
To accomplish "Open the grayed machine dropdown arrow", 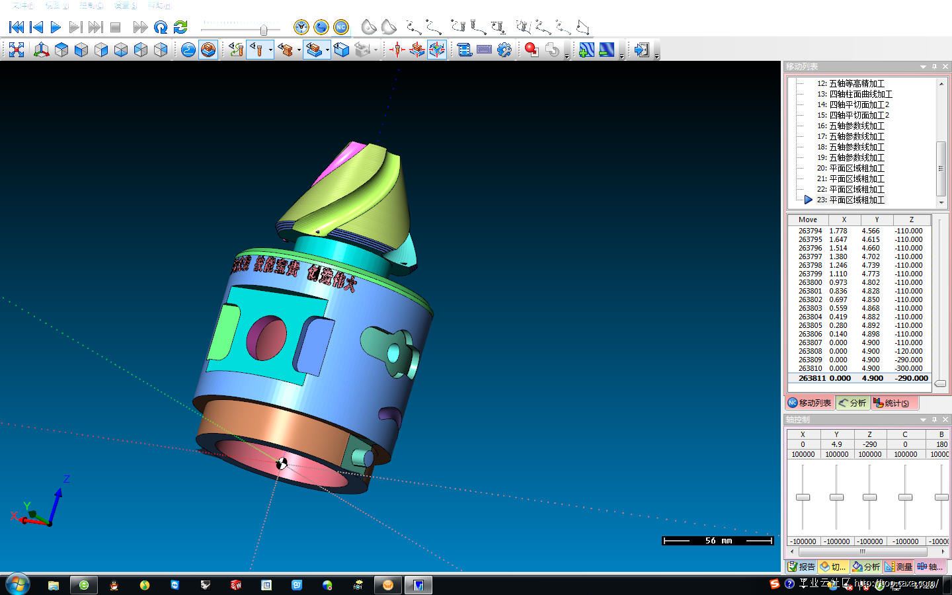I will pyautogui.click(x=376, y=50).
